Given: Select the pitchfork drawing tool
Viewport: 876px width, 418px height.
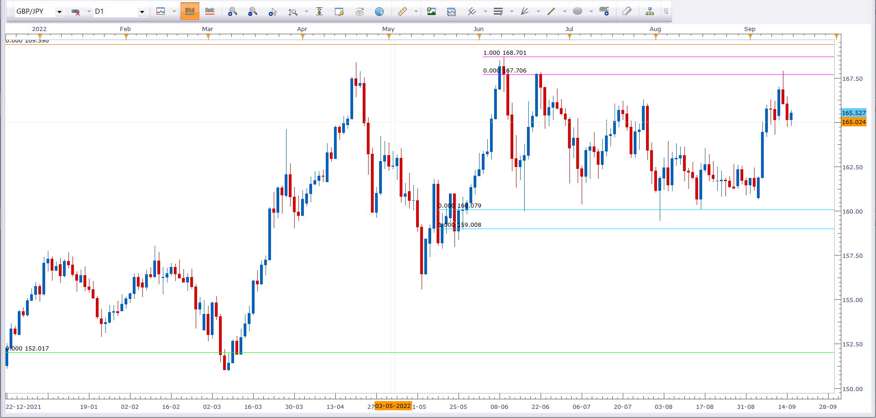Looking at the screenshot, I should click(x=472, y=11).
